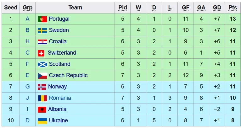
Task: Open Group J link for Romania
Action: [27, 98]
